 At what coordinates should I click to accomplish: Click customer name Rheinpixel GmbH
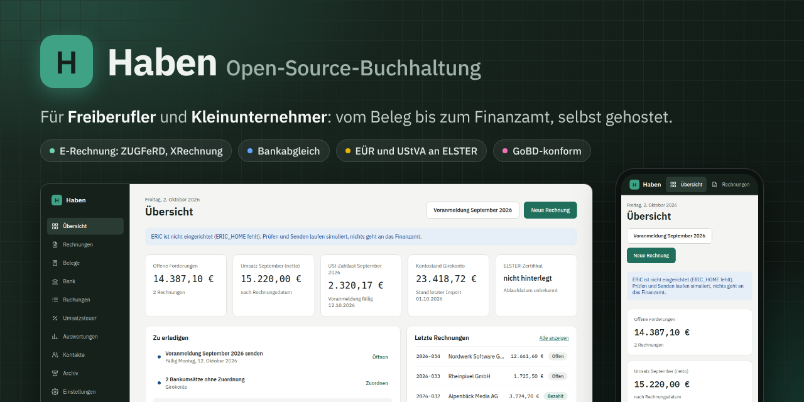tap(469, 376)
